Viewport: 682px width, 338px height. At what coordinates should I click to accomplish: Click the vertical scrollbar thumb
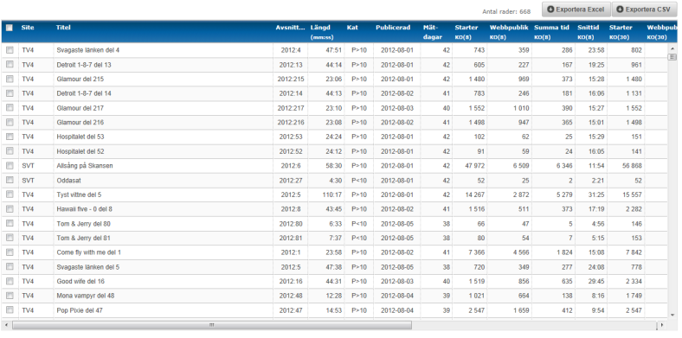coord(672,57)
